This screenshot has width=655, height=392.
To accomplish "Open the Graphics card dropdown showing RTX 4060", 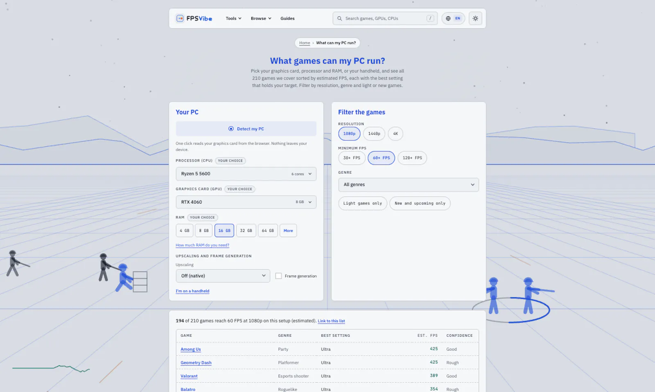I will [x=246, y=202].
